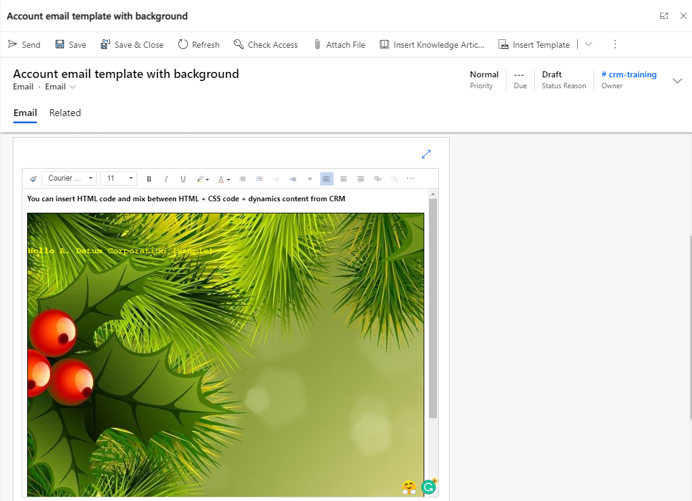Toggle underline formatting in the editor
Screen dimensions: 692x501
(x=183, y=178)
